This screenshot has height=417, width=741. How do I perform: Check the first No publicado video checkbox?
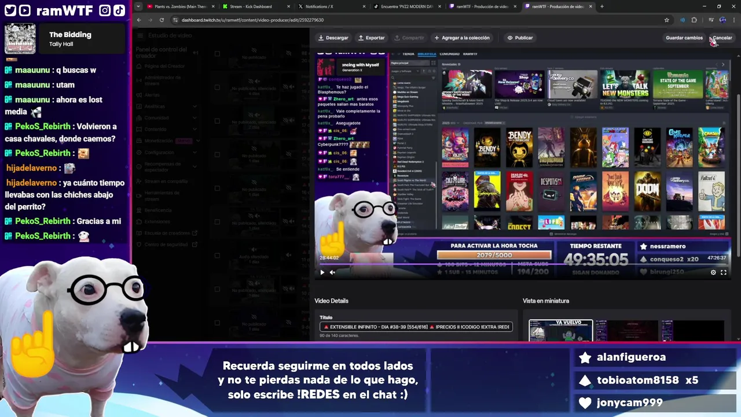click(x=217, y=54)
